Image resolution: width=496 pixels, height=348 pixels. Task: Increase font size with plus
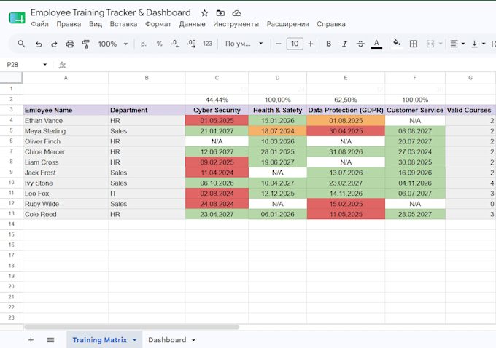[311, 44]
